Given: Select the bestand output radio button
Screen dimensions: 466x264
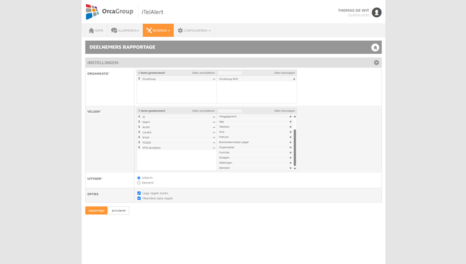Looking at the screenshot, I should click(x=139, y=183).
